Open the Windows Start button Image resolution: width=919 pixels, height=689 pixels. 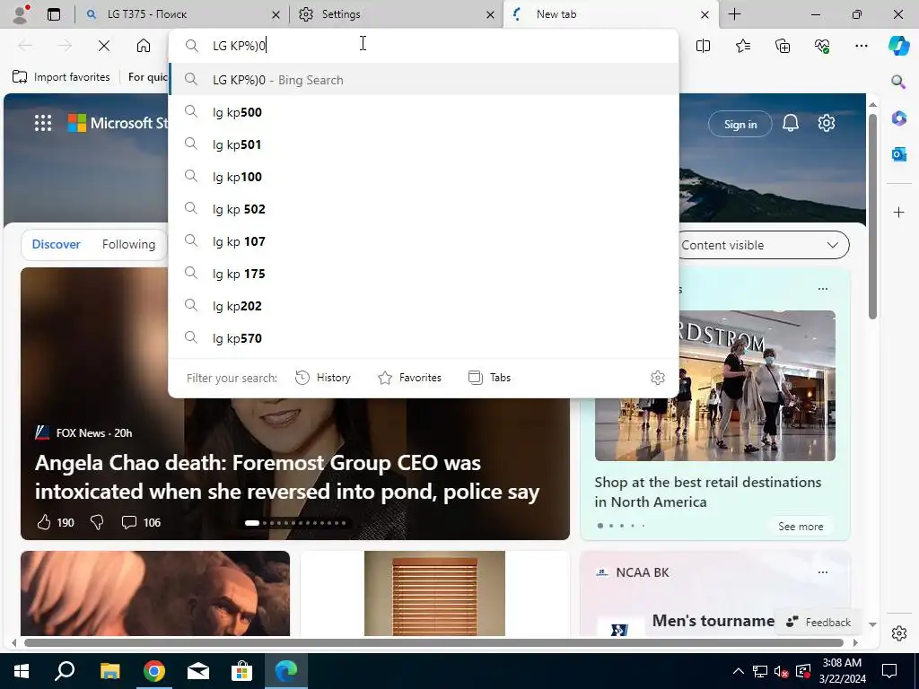tap(22, 671)
